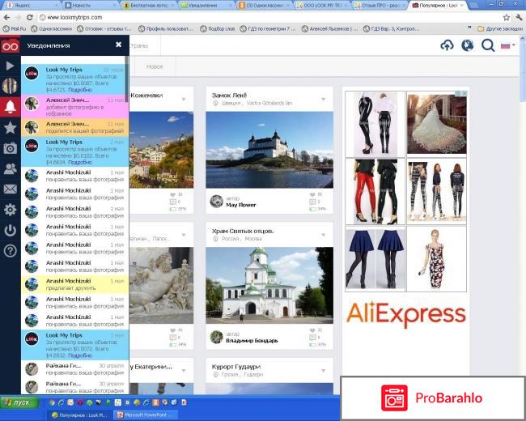Open the Mail.Ru bookmark

14,29
